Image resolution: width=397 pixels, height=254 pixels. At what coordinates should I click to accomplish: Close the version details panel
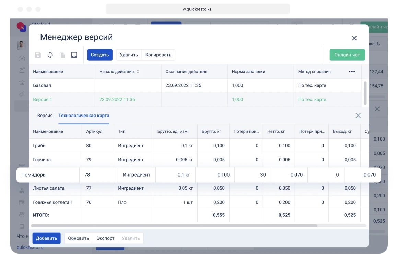tap(358, 116)
